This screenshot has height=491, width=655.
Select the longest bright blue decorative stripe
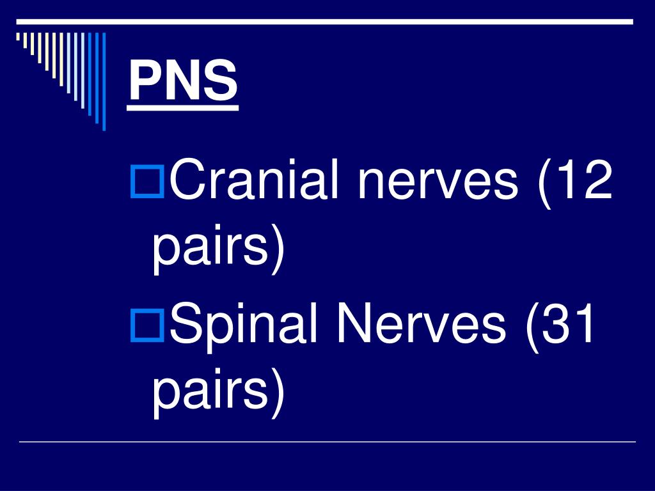(104, 81)
